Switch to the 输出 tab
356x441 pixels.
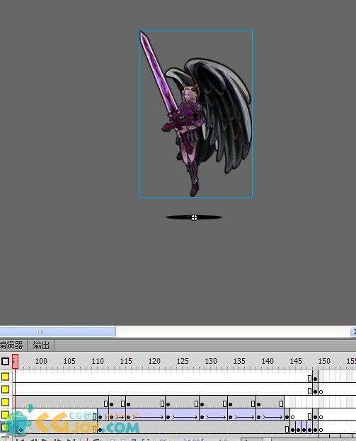click(x=41, y=345)
